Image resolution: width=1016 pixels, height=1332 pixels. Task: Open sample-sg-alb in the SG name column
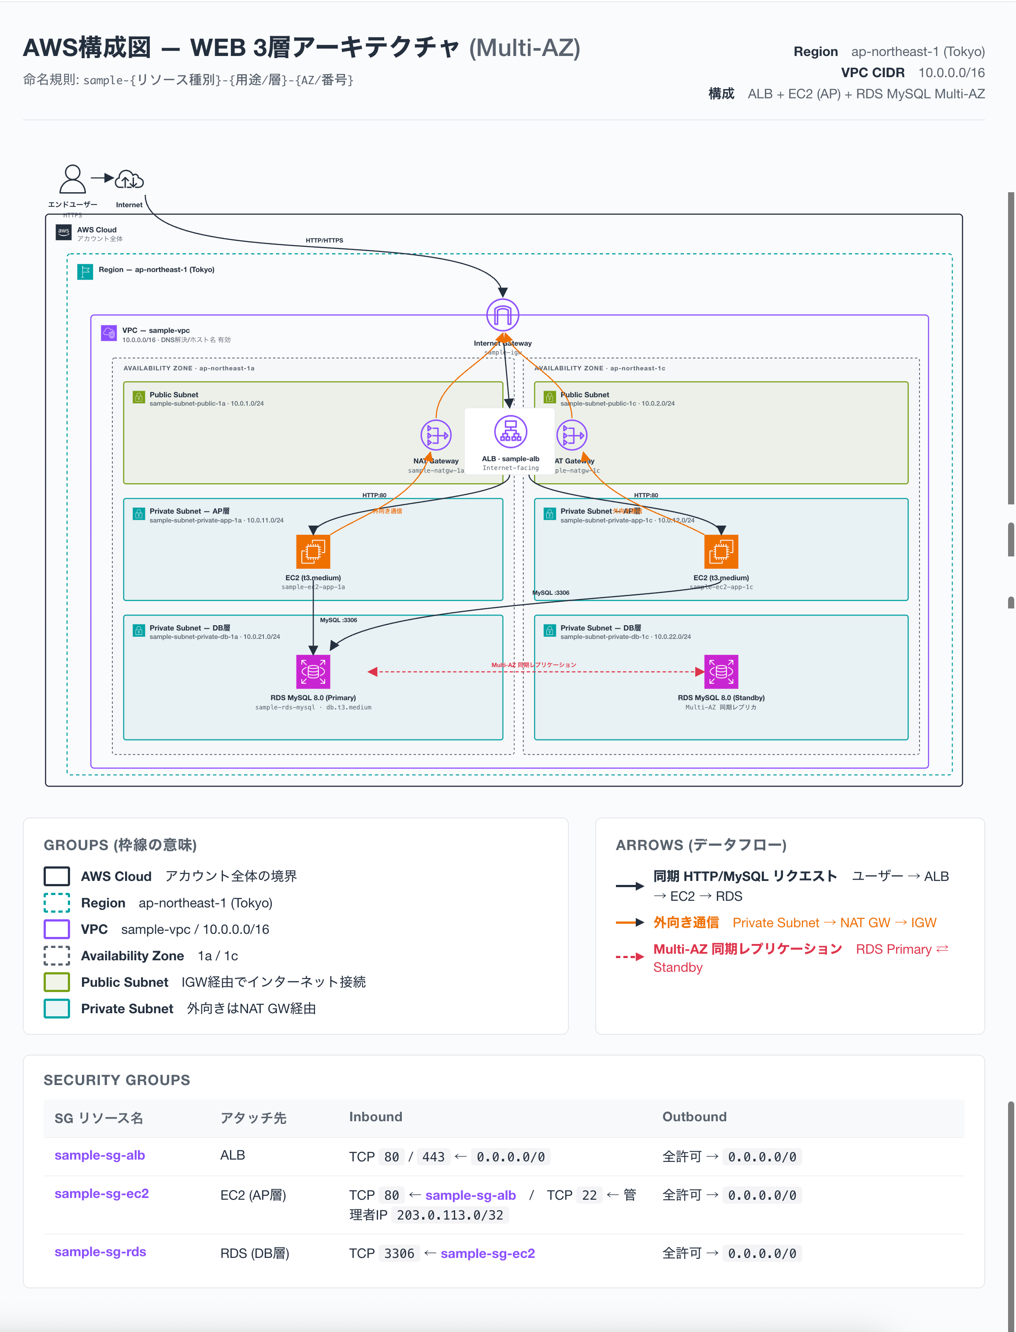[100, 1155]
